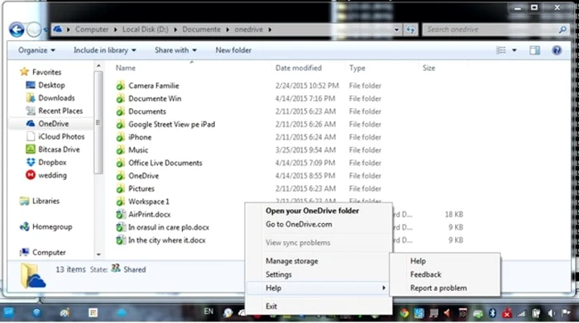579x323 pixels.
Task: Select Downloads in Favorites
Action: 56,98
